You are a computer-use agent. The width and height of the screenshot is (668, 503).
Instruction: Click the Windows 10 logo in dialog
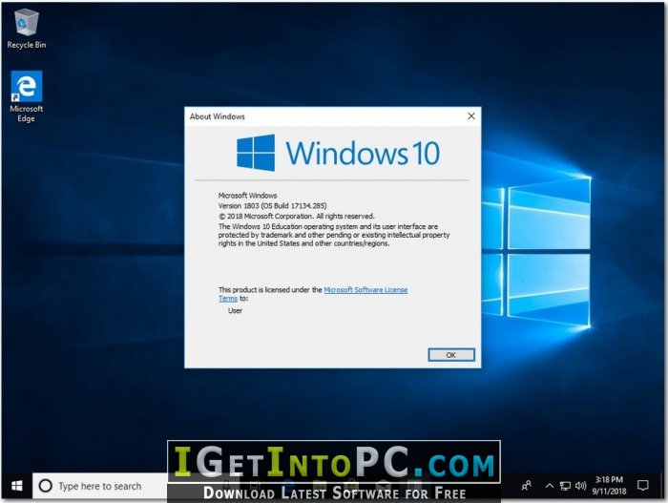pyautogui.click(x=338, y=153)
